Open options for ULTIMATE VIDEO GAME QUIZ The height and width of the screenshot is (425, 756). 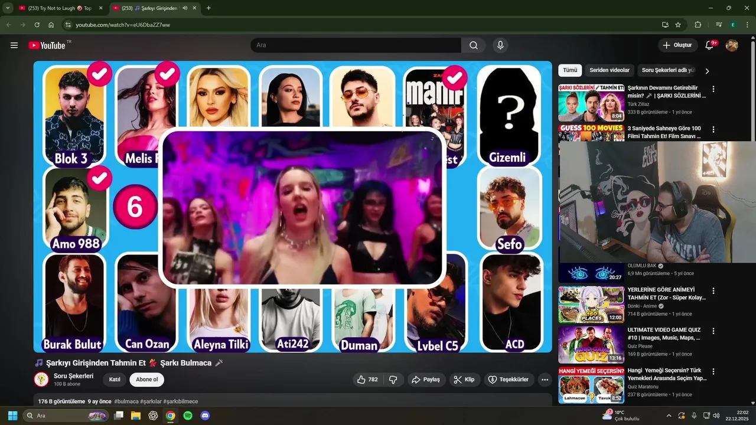(x=713, y=331)
